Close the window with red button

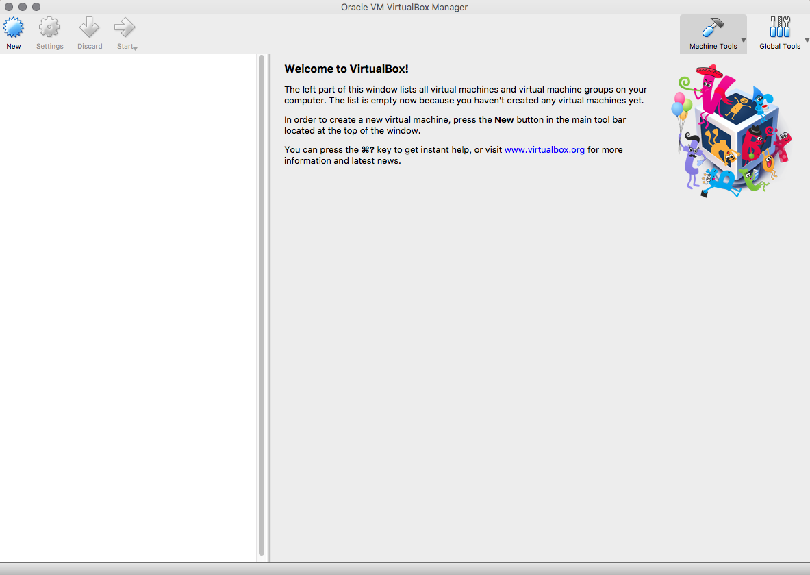pos(9,7)
